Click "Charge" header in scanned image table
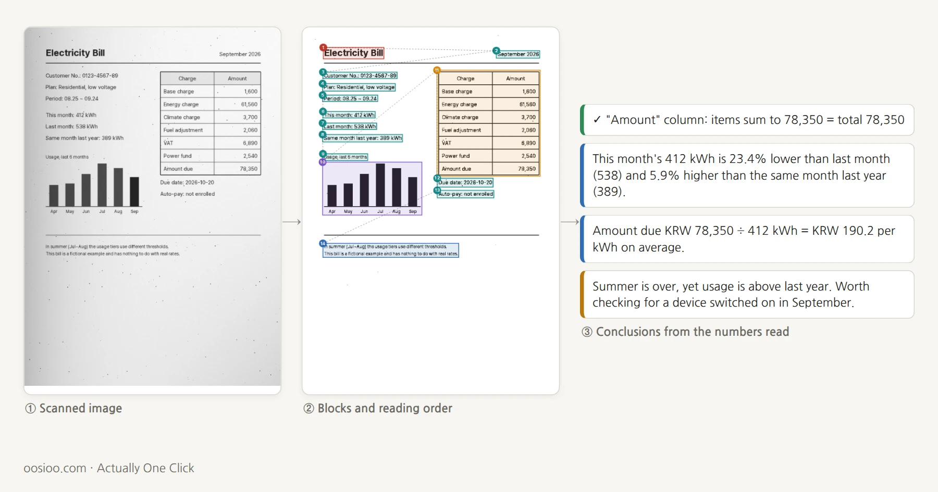Image resolution: width=938 pixels, height=492 pixels. pos(187,79)
